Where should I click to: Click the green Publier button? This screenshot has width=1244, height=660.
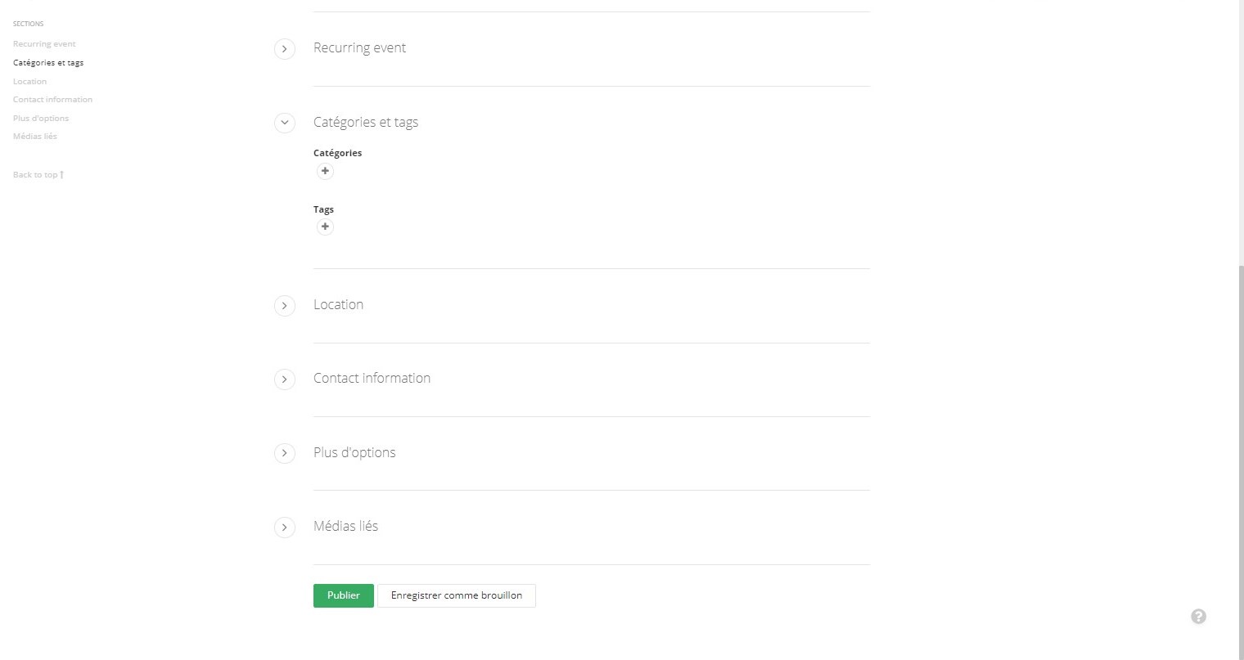[343, 595]
